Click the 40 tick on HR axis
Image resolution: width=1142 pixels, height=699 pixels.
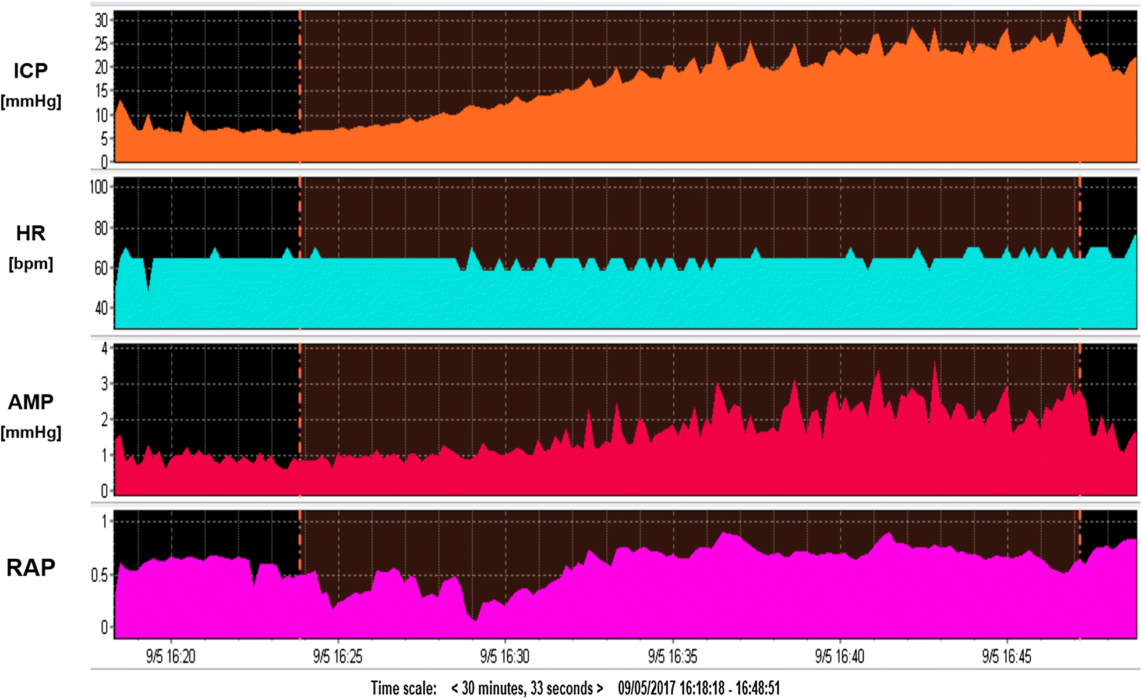(101, 308)
